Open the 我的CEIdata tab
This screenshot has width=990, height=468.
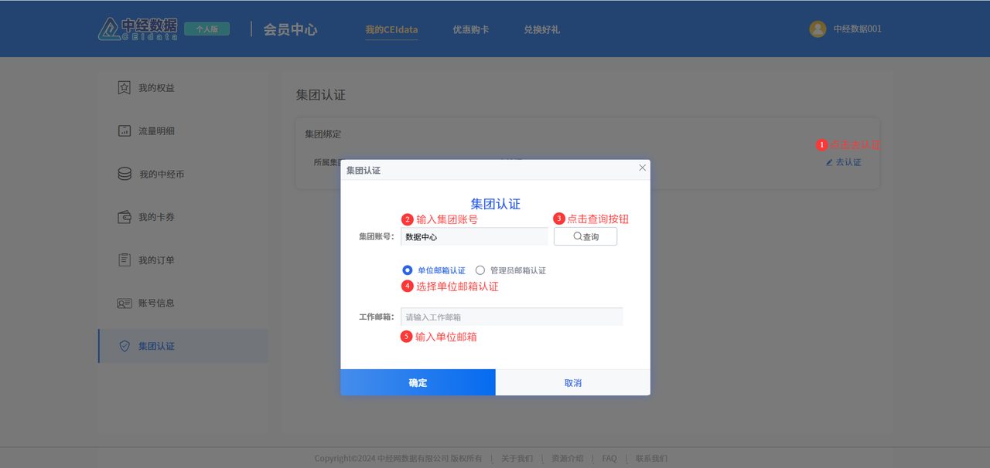(x=391, y=29)
